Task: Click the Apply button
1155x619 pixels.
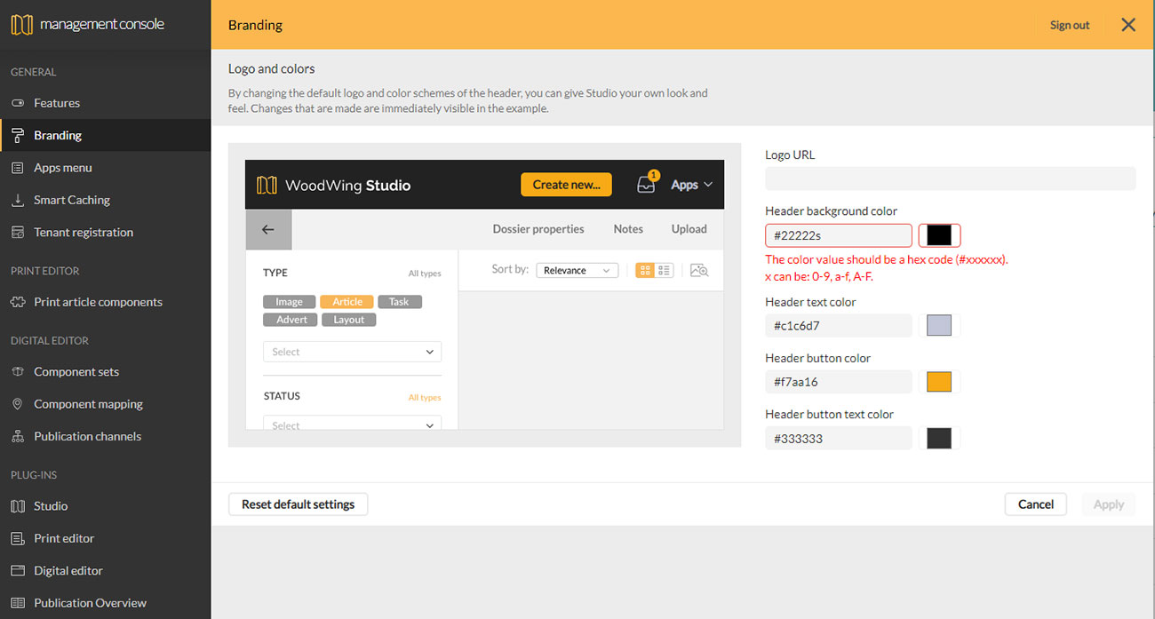Action: pos(1109,504)
